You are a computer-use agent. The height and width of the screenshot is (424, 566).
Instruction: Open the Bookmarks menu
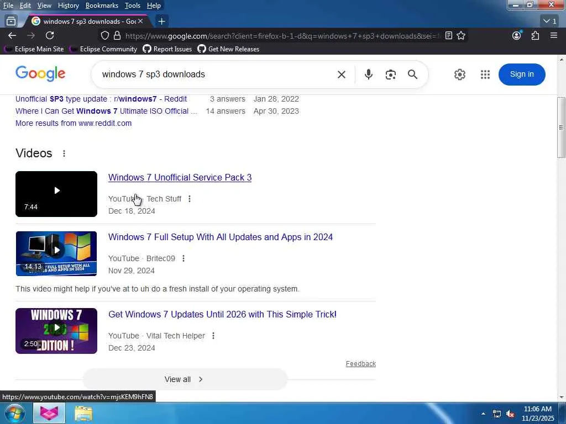pyautogui.click(x=102, y=6)
